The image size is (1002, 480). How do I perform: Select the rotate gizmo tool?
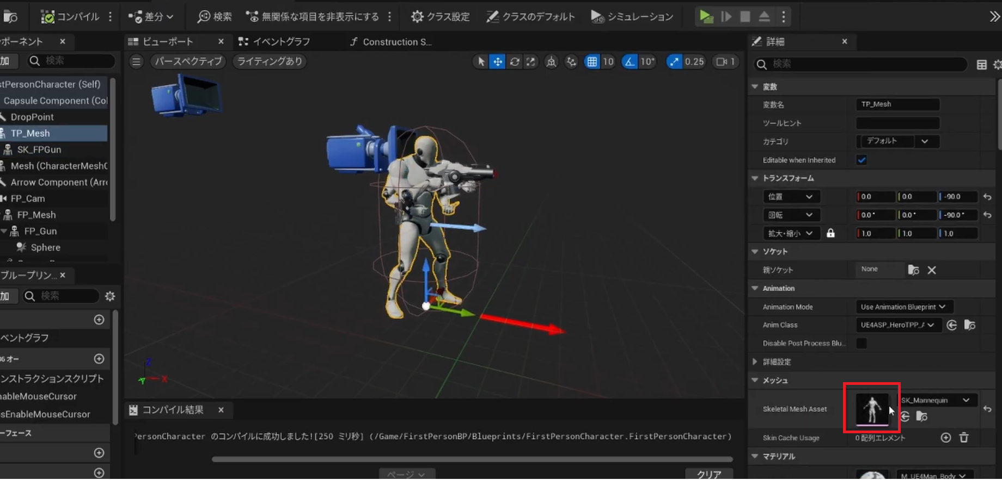[x=514, y=62]
